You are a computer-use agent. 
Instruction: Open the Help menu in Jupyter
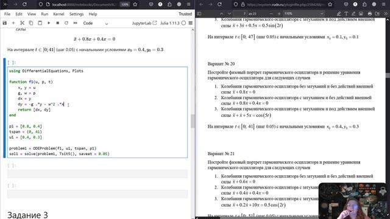[93, 14]
